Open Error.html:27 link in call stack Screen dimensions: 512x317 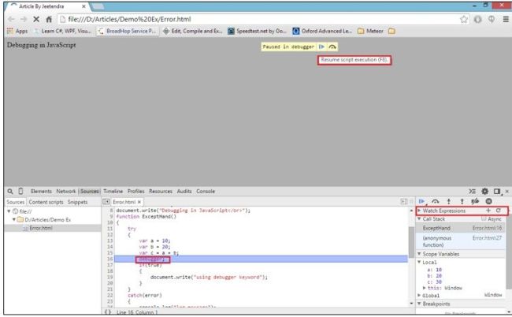487,238
